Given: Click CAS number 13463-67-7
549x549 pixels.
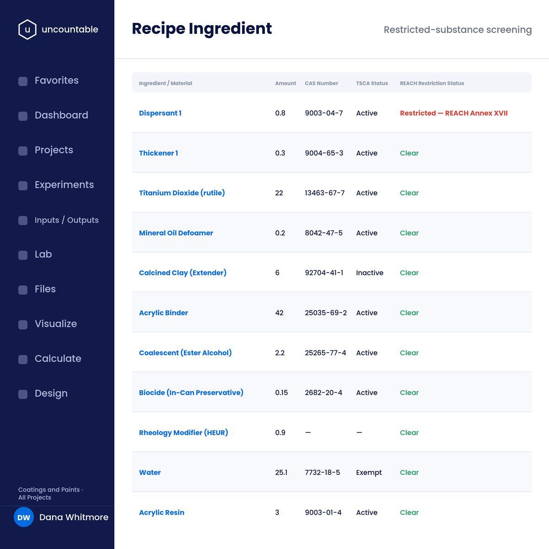Looking at the screenshot, I should click(x=325, y=193).
